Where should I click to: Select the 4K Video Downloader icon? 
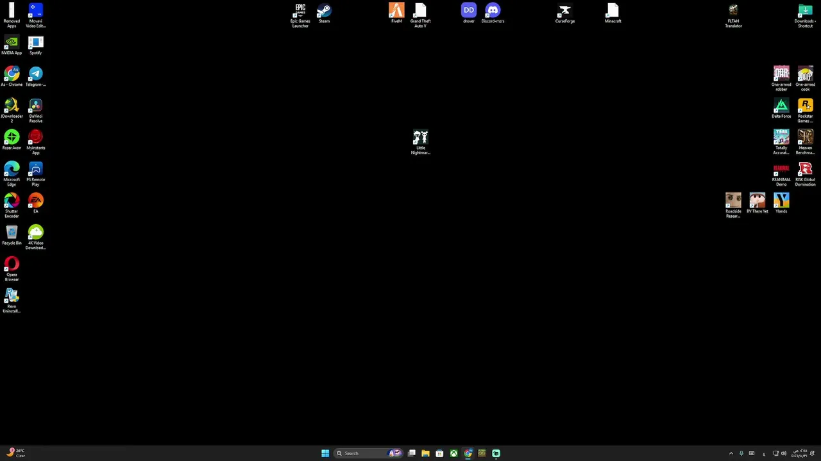point(35,237)
